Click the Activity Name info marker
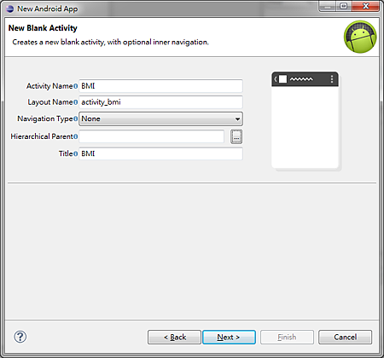 75,86
